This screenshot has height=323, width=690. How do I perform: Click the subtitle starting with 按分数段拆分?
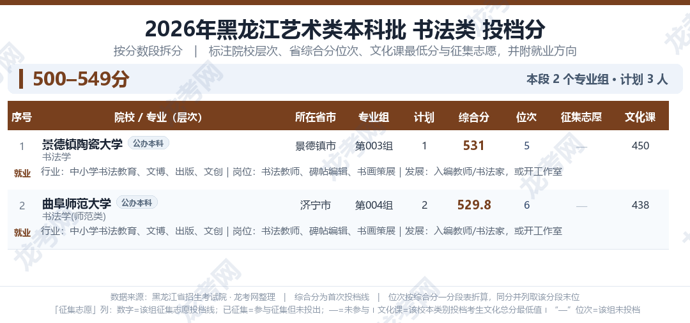click(x=345, y=51)
